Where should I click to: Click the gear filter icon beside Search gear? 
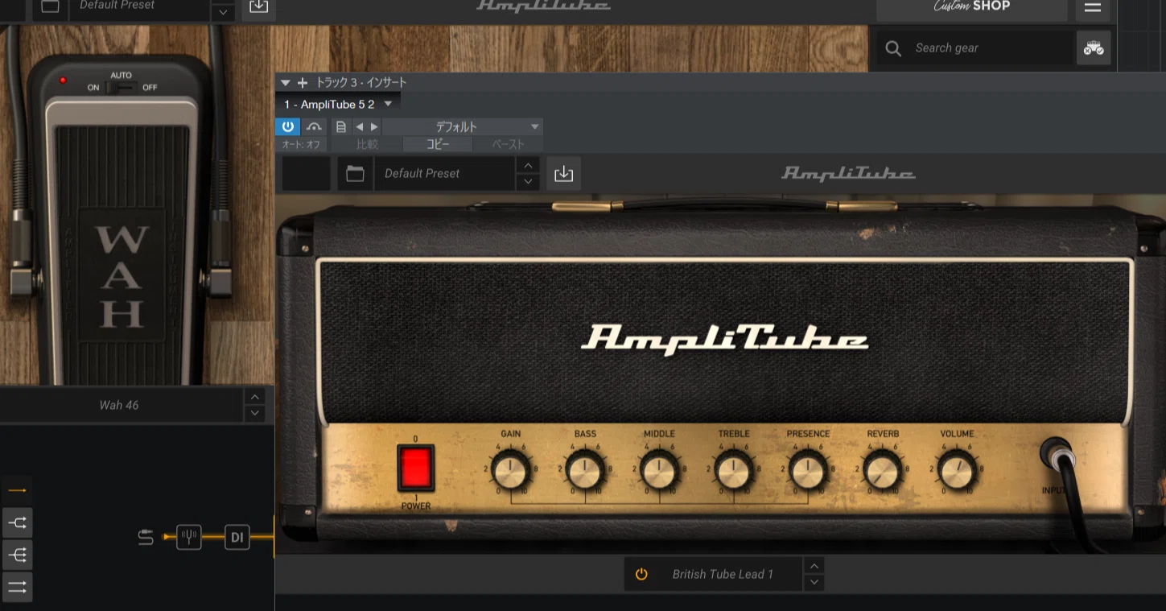(1094, 48)
